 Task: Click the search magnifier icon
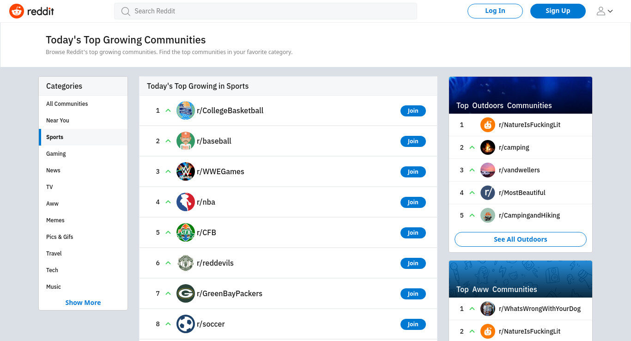pyautogui.click(x=126, y=11)
